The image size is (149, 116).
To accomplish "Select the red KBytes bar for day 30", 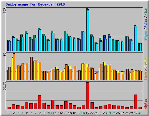I will coord(136,102).
